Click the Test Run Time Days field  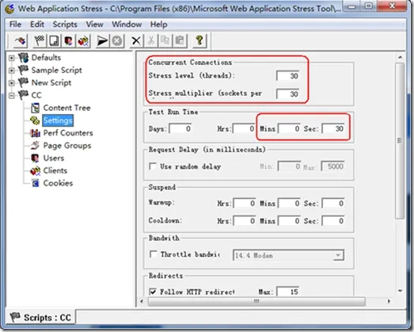coord(180,128)
